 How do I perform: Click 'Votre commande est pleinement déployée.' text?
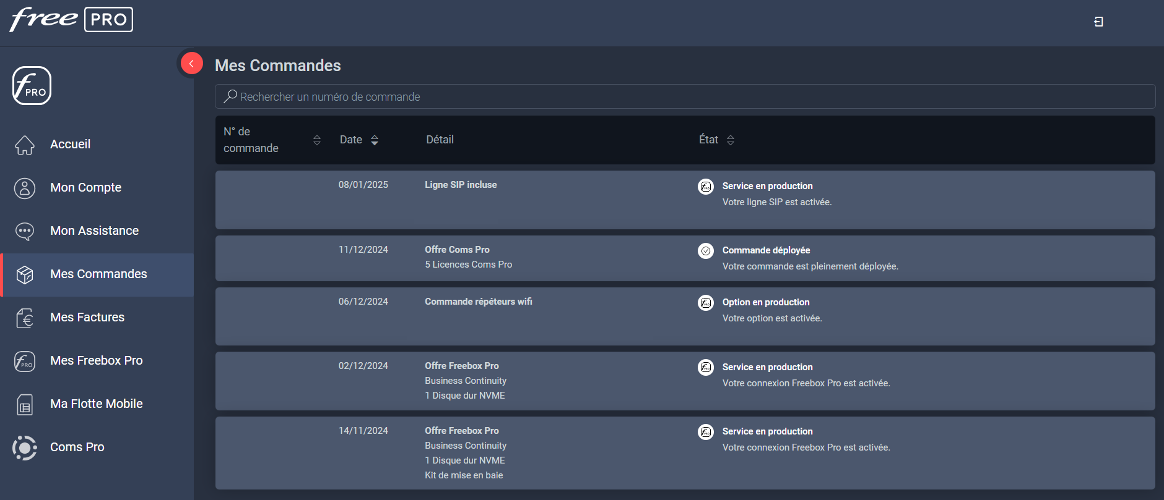click(x=810, y=266)
